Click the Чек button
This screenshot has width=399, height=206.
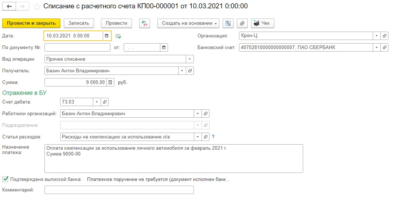tap(262, 23)
